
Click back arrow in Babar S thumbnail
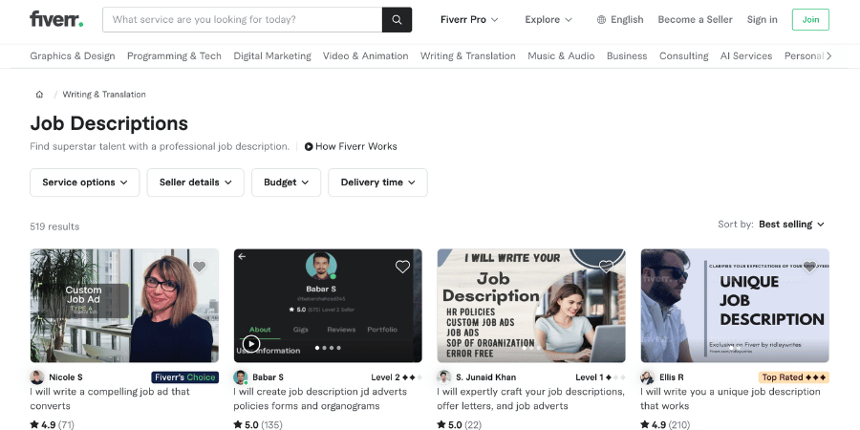242,257
